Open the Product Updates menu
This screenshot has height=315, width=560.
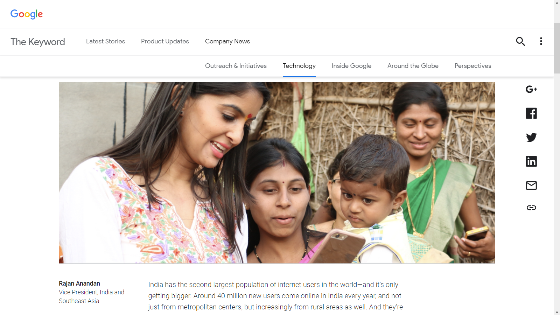click(165, 41)
